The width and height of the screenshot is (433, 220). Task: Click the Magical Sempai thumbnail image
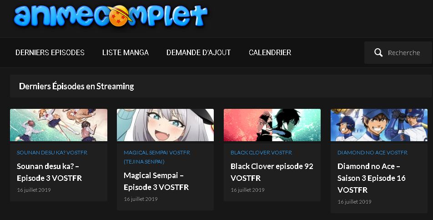(x=165, y=125)
